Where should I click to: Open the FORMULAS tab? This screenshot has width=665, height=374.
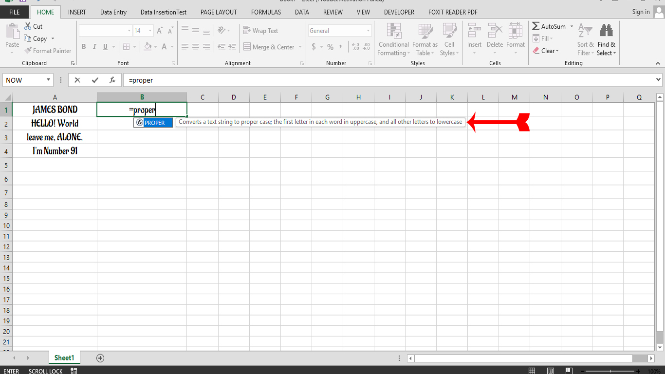click(266, 12)
